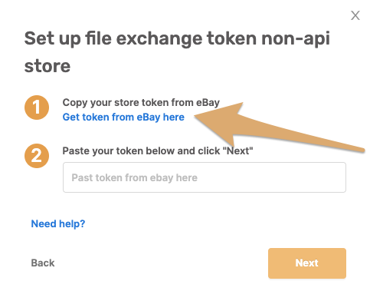This screenshot has height=291, width=370.
Task: Close the token setup dialog
Action: [355, 15]
